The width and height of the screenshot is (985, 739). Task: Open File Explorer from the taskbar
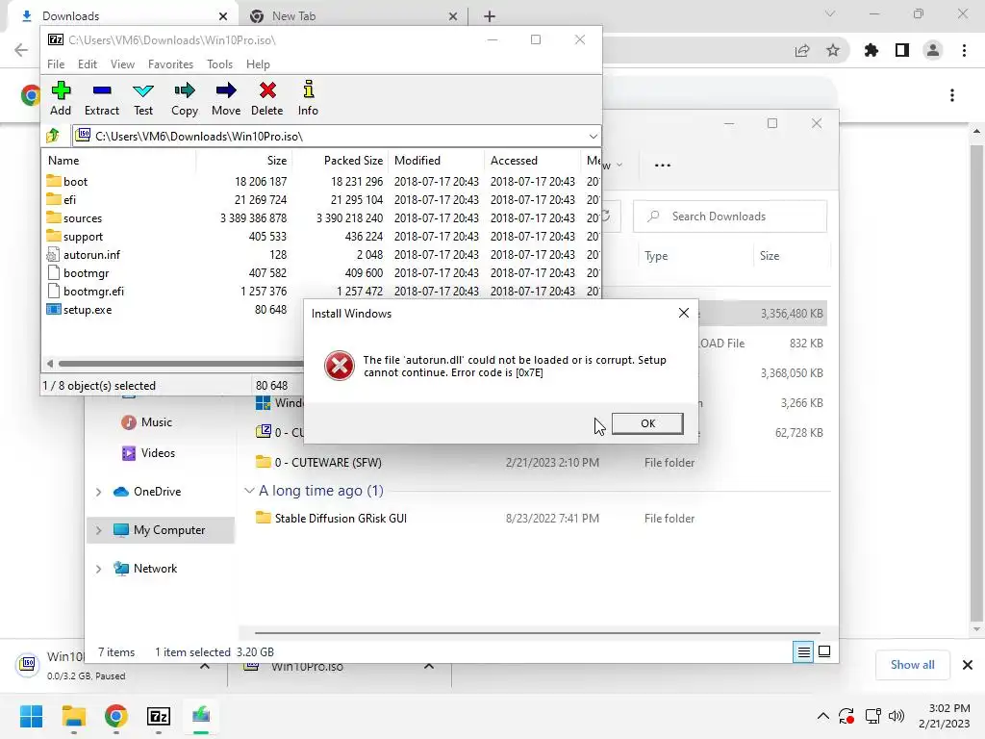[73, 716]
